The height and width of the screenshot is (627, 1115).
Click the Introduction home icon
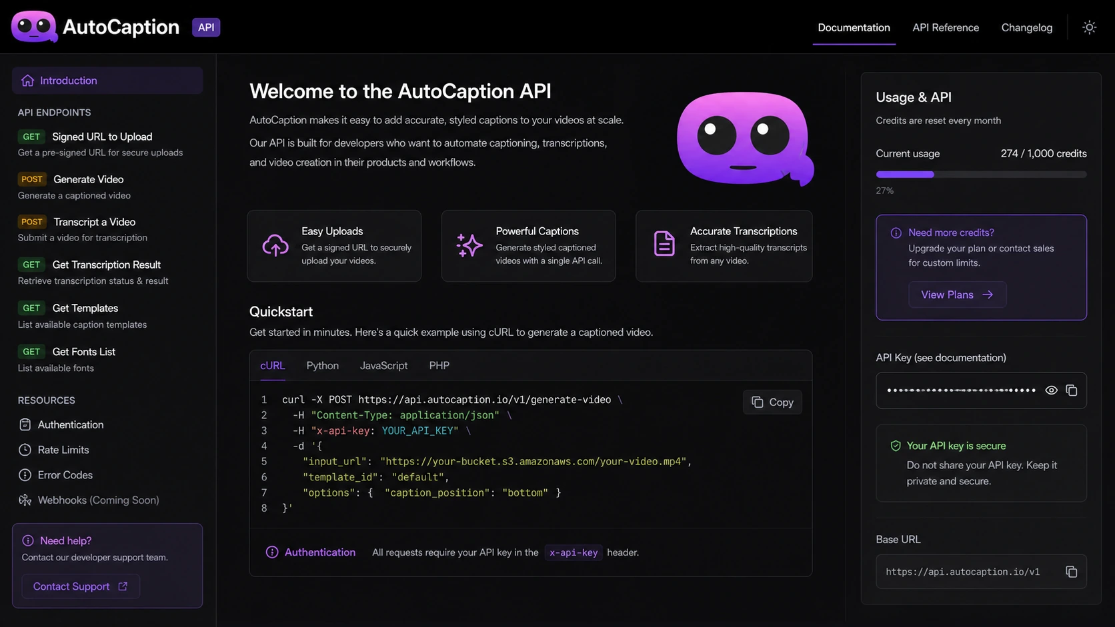pos(27,81)
